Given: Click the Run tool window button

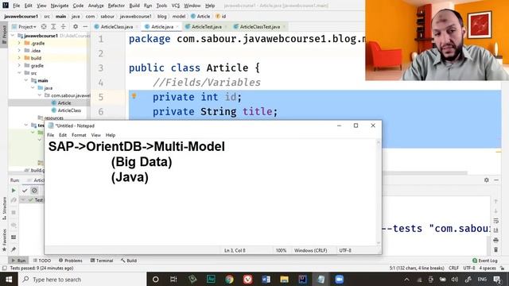Looking at the screenshot, I should 18,261.
